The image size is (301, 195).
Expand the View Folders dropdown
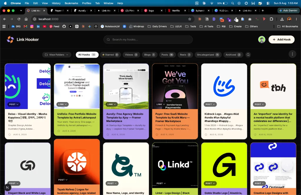point(57,55)
